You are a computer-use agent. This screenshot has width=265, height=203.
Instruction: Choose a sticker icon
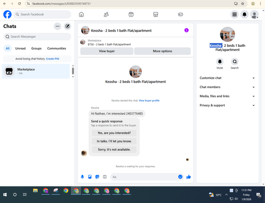[97, 177]
